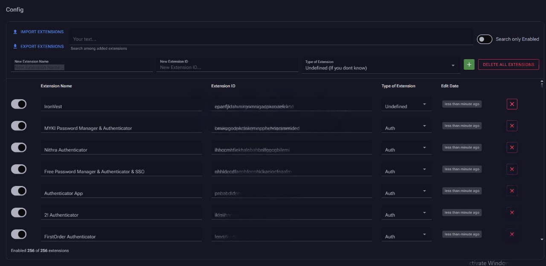Click the Export Extensions download icon
The height and width of the screenshot is (266, 546).
click(x=15, y=46)
